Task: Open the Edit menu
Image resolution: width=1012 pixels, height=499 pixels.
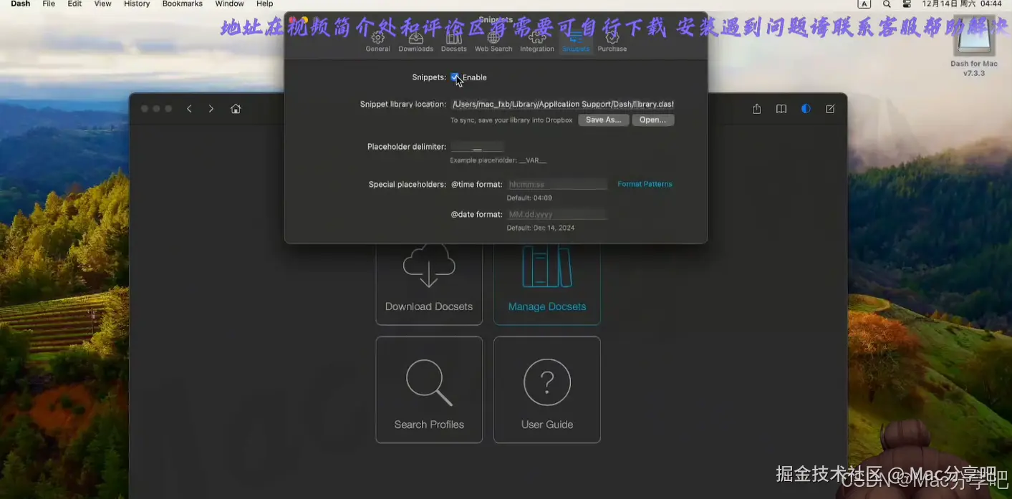Action: pos(74,4)
